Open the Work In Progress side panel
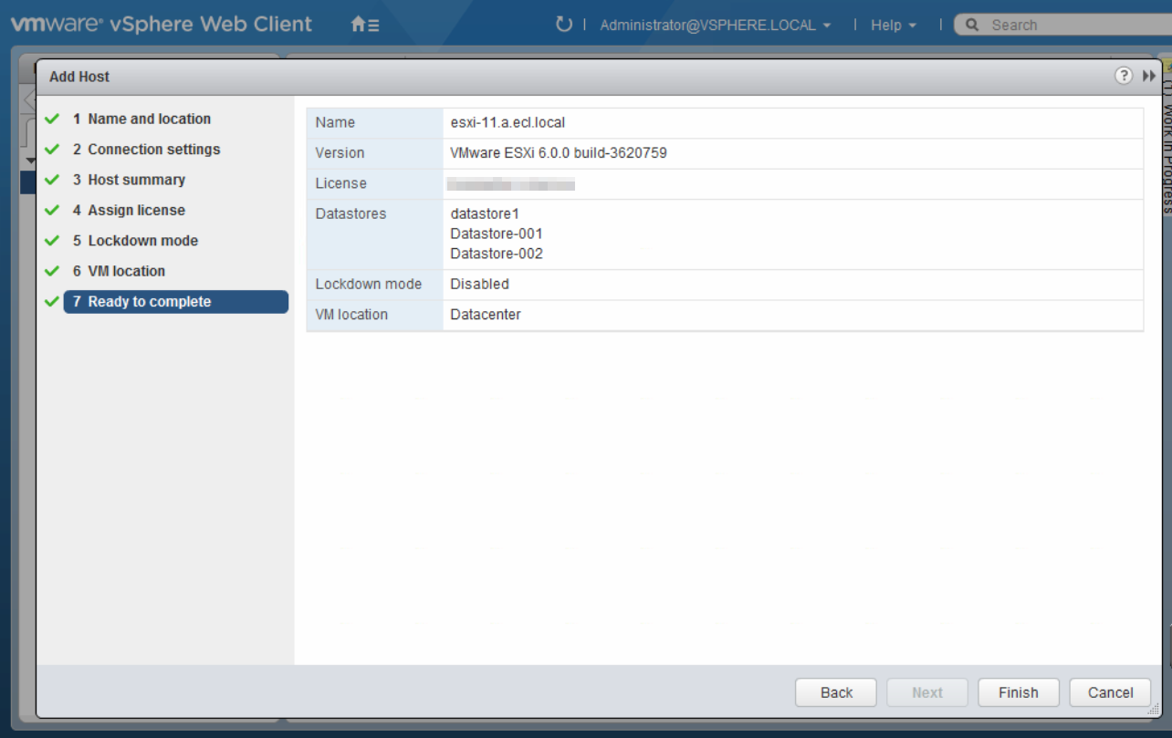The width and height of the screenshot is (1172, 738). point(1167,137)
